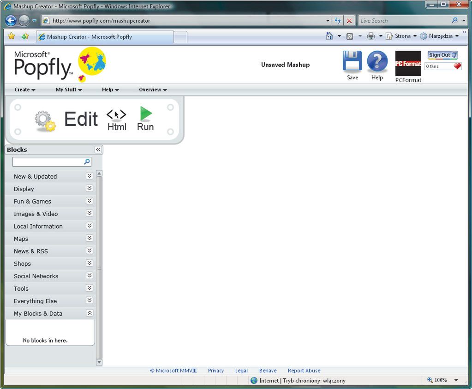
Task: Open the address bar history dropdown
Action: click(x=328, y=21)
